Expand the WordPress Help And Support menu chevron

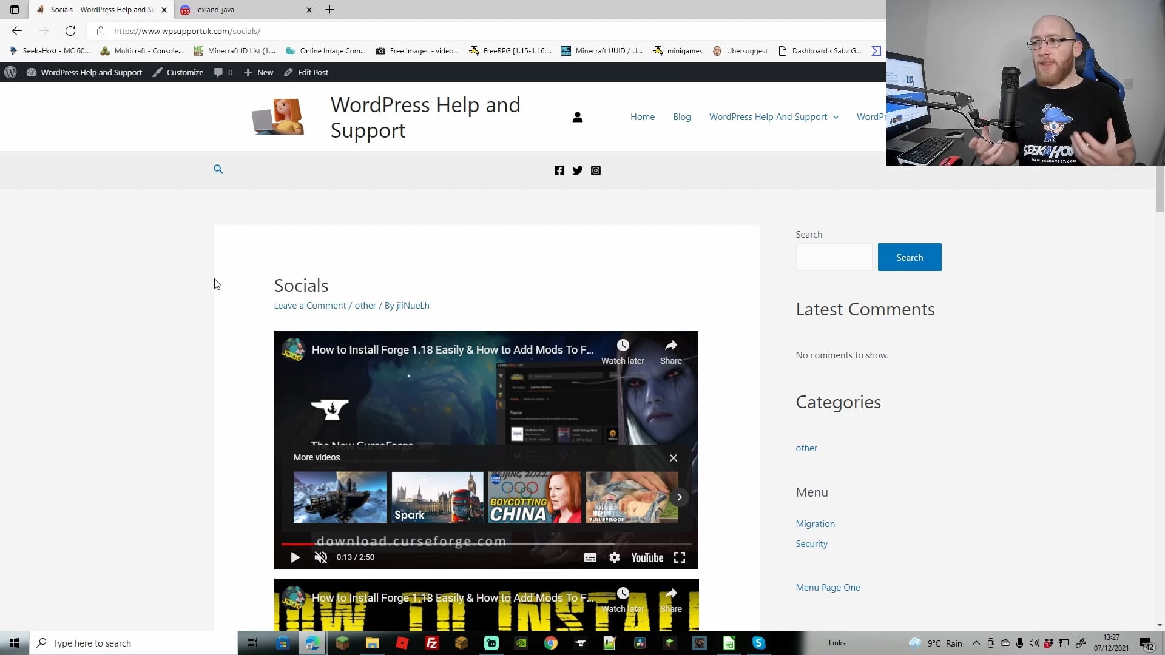click(836, 117)
